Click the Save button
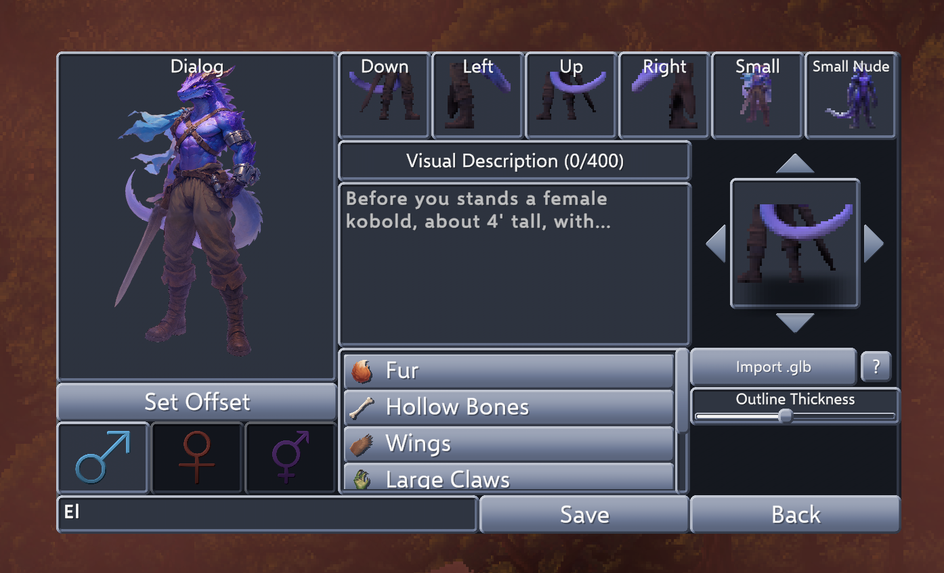 pyautogui.click(x=584, y=515)
